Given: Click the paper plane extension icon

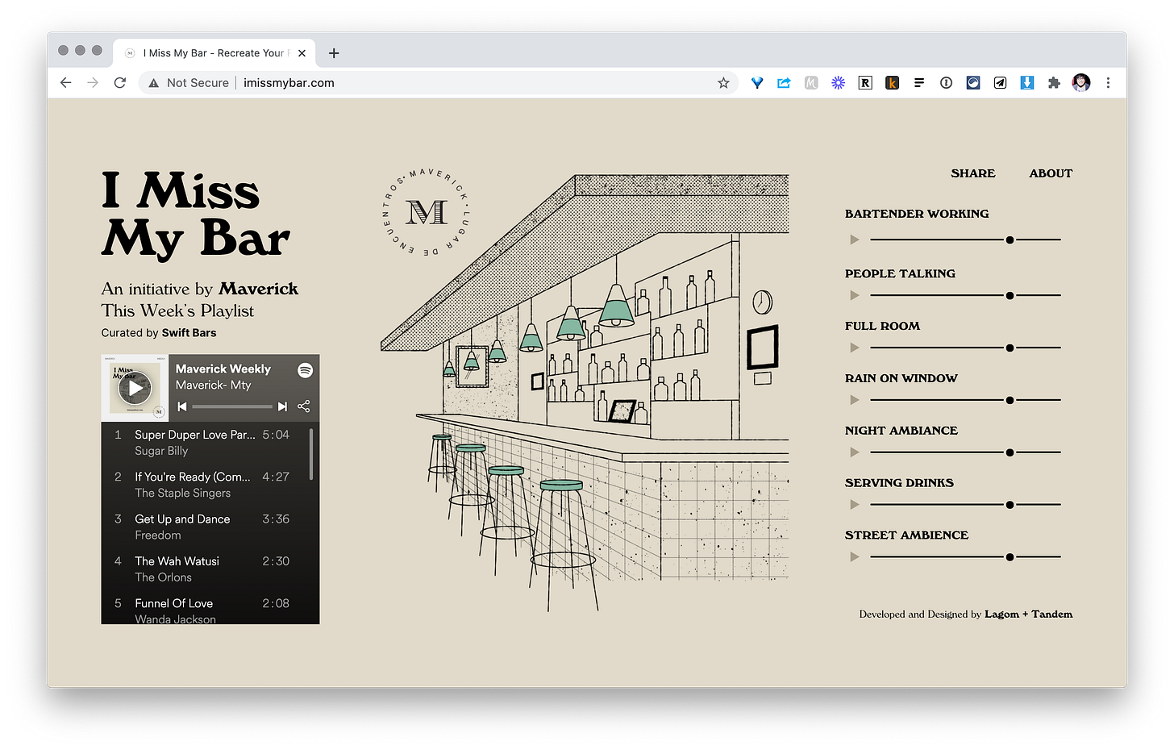Looking at the screenshot, I should [1000, 82].
